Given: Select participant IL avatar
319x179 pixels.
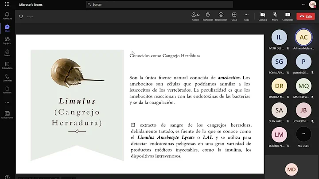Looking at the screenshot, I should pos(279,37).
